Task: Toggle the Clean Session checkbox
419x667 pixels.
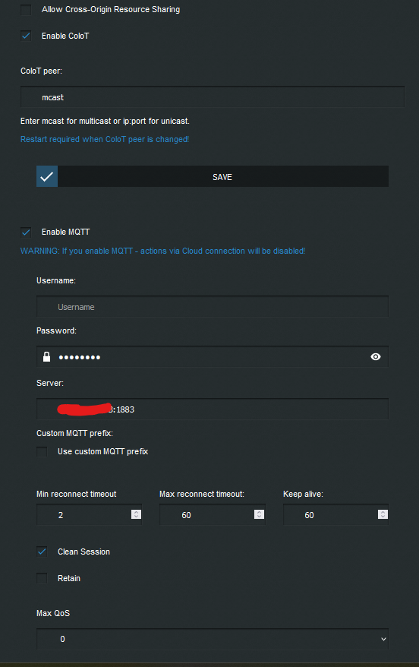Action: tap(42, 552)
